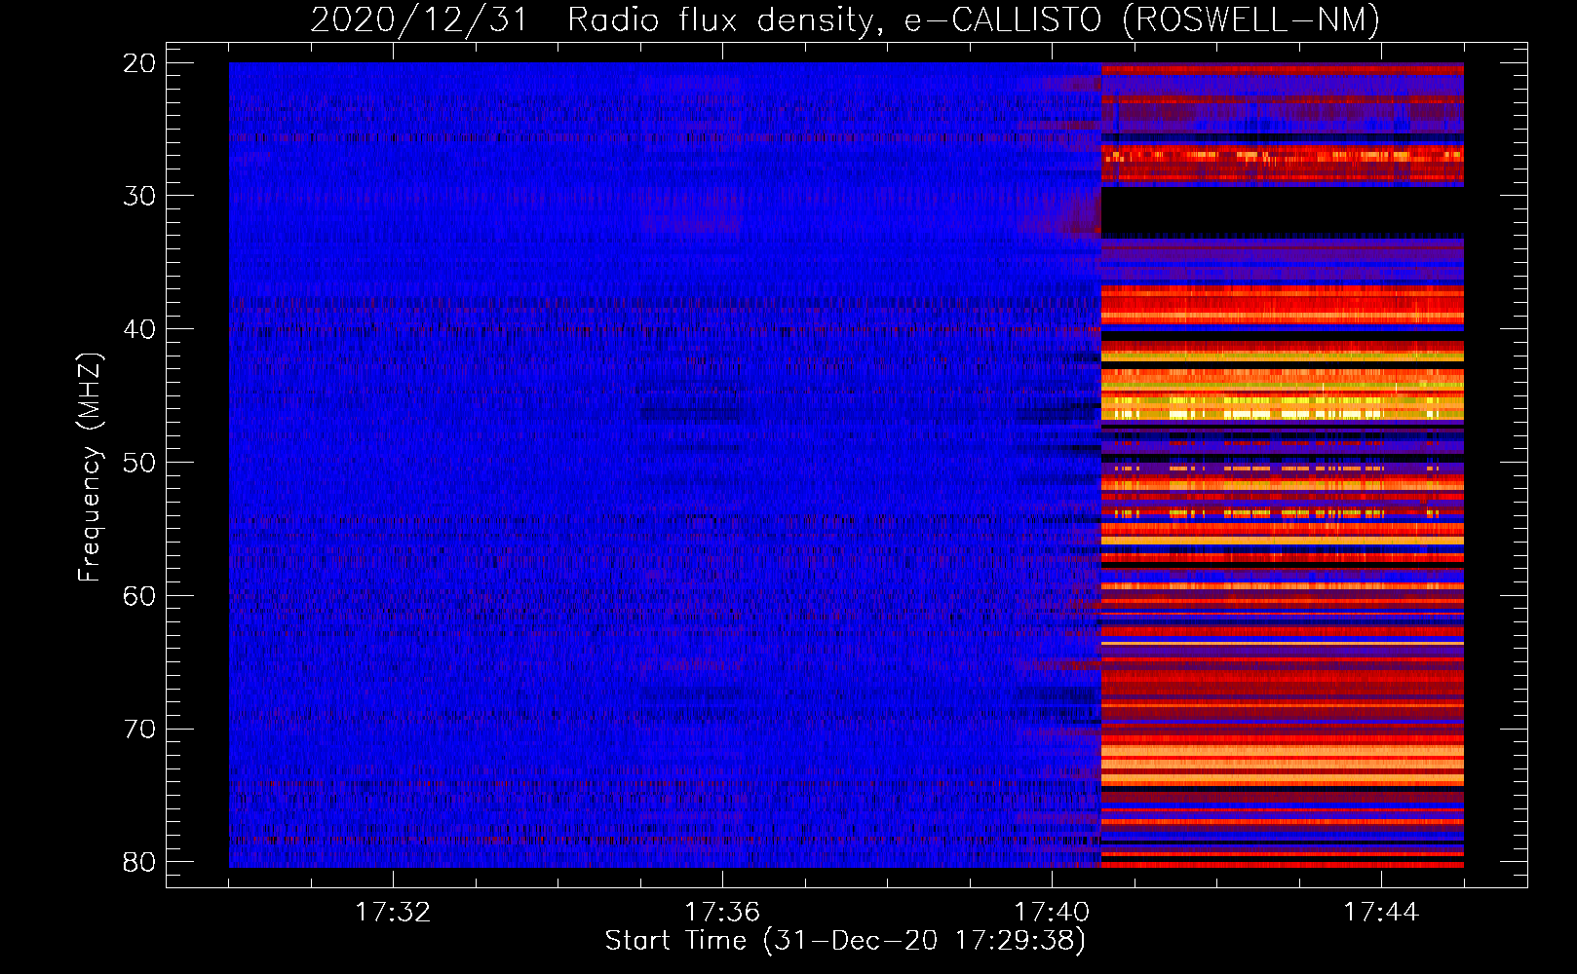Click the plot title '2020/12/31 Radio flux density, e-CALLISTO (ROSWELL-NM)'
Screen dimensions: 1577x974
point(845,19)
